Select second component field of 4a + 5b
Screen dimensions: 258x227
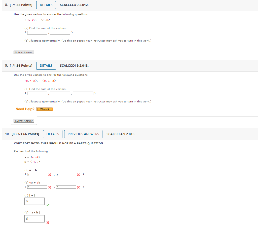point(66,187)
